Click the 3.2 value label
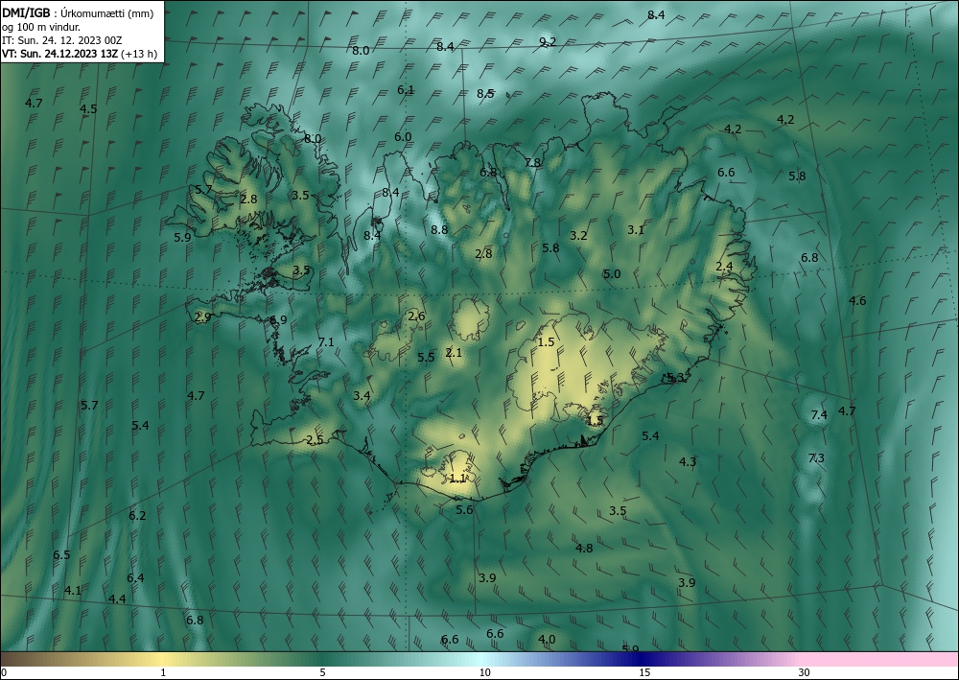This screenshot has width=959, height=680. pos(578,235)
